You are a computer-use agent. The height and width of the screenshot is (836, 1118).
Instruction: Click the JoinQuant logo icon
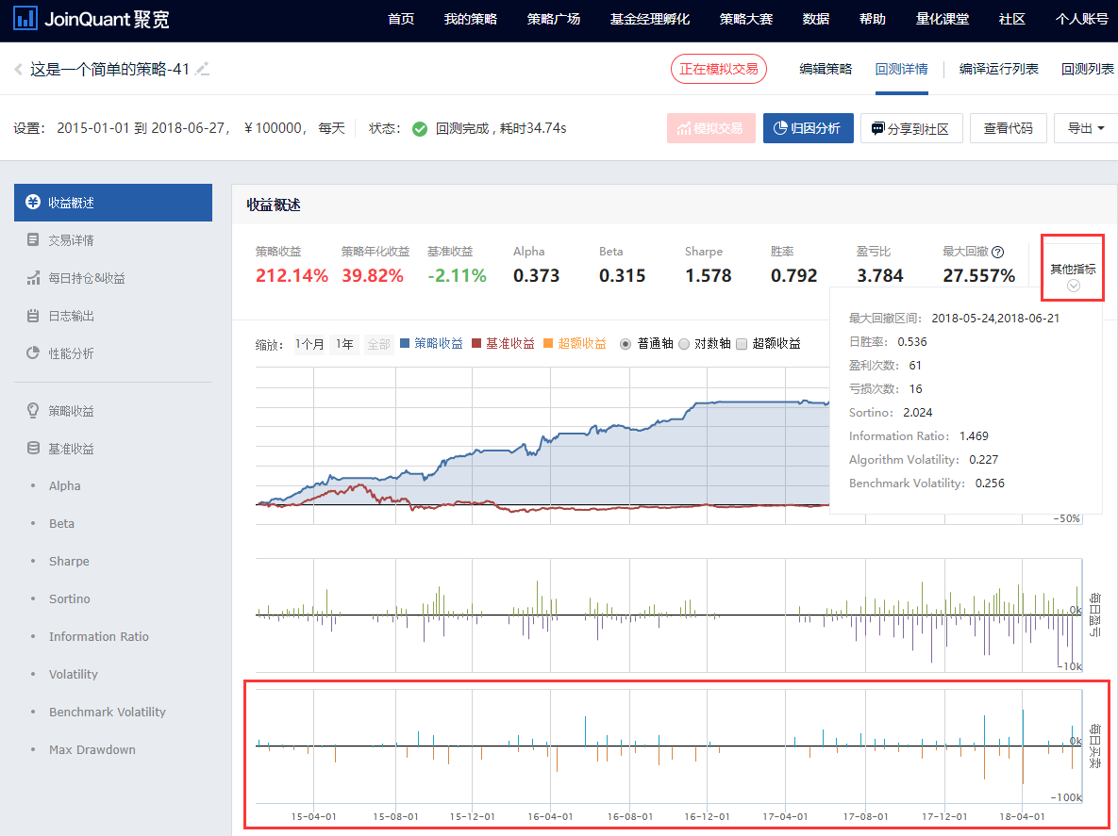pyautogui.click(x=26, y=19)
